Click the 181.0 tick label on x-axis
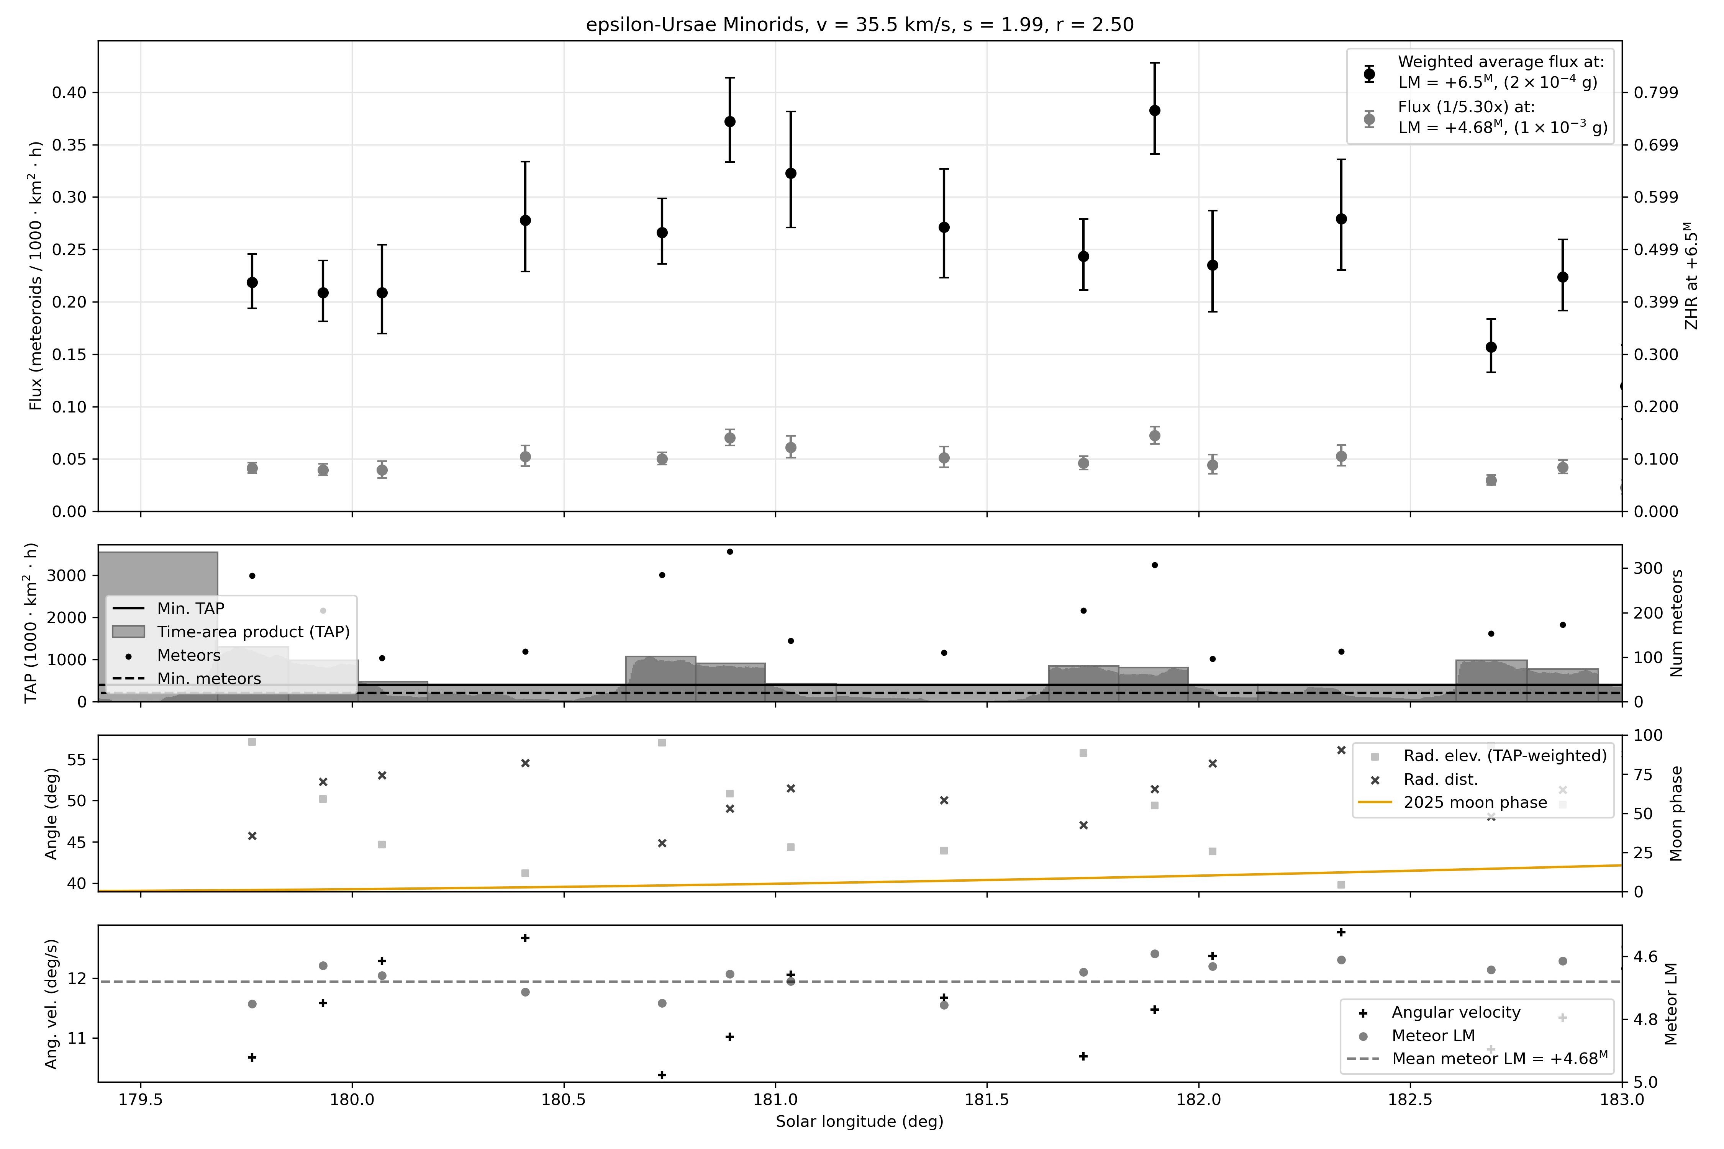This screenshot has height=1149, width=1724. click(x=775, y=1100)
